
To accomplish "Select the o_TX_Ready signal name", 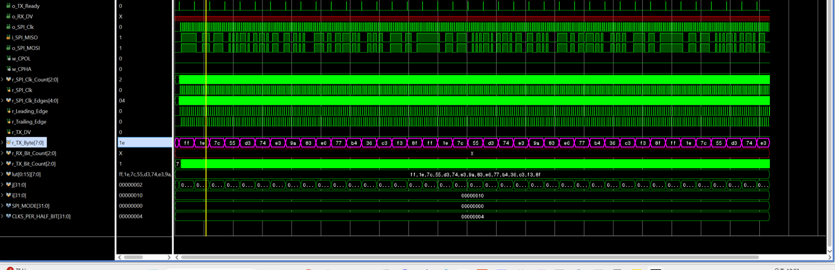I will tap(26, 6).
